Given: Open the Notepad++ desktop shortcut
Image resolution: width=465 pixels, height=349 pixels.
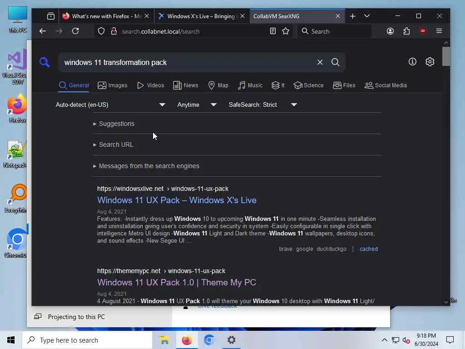Looking at the screenshot, I should tap(15, 154).
